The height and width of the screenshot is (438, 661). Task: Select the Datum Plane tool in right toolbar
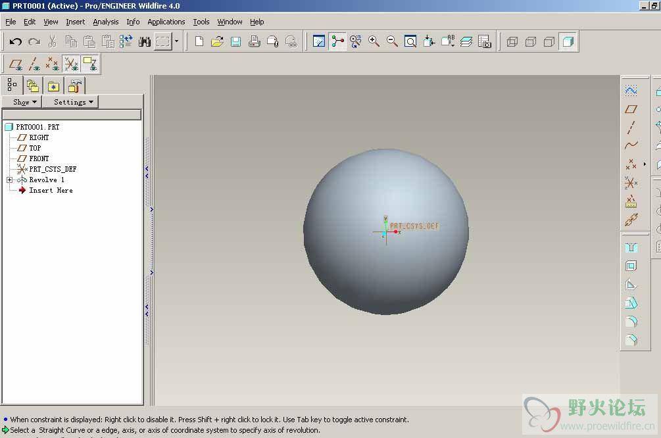pos(631,109)
